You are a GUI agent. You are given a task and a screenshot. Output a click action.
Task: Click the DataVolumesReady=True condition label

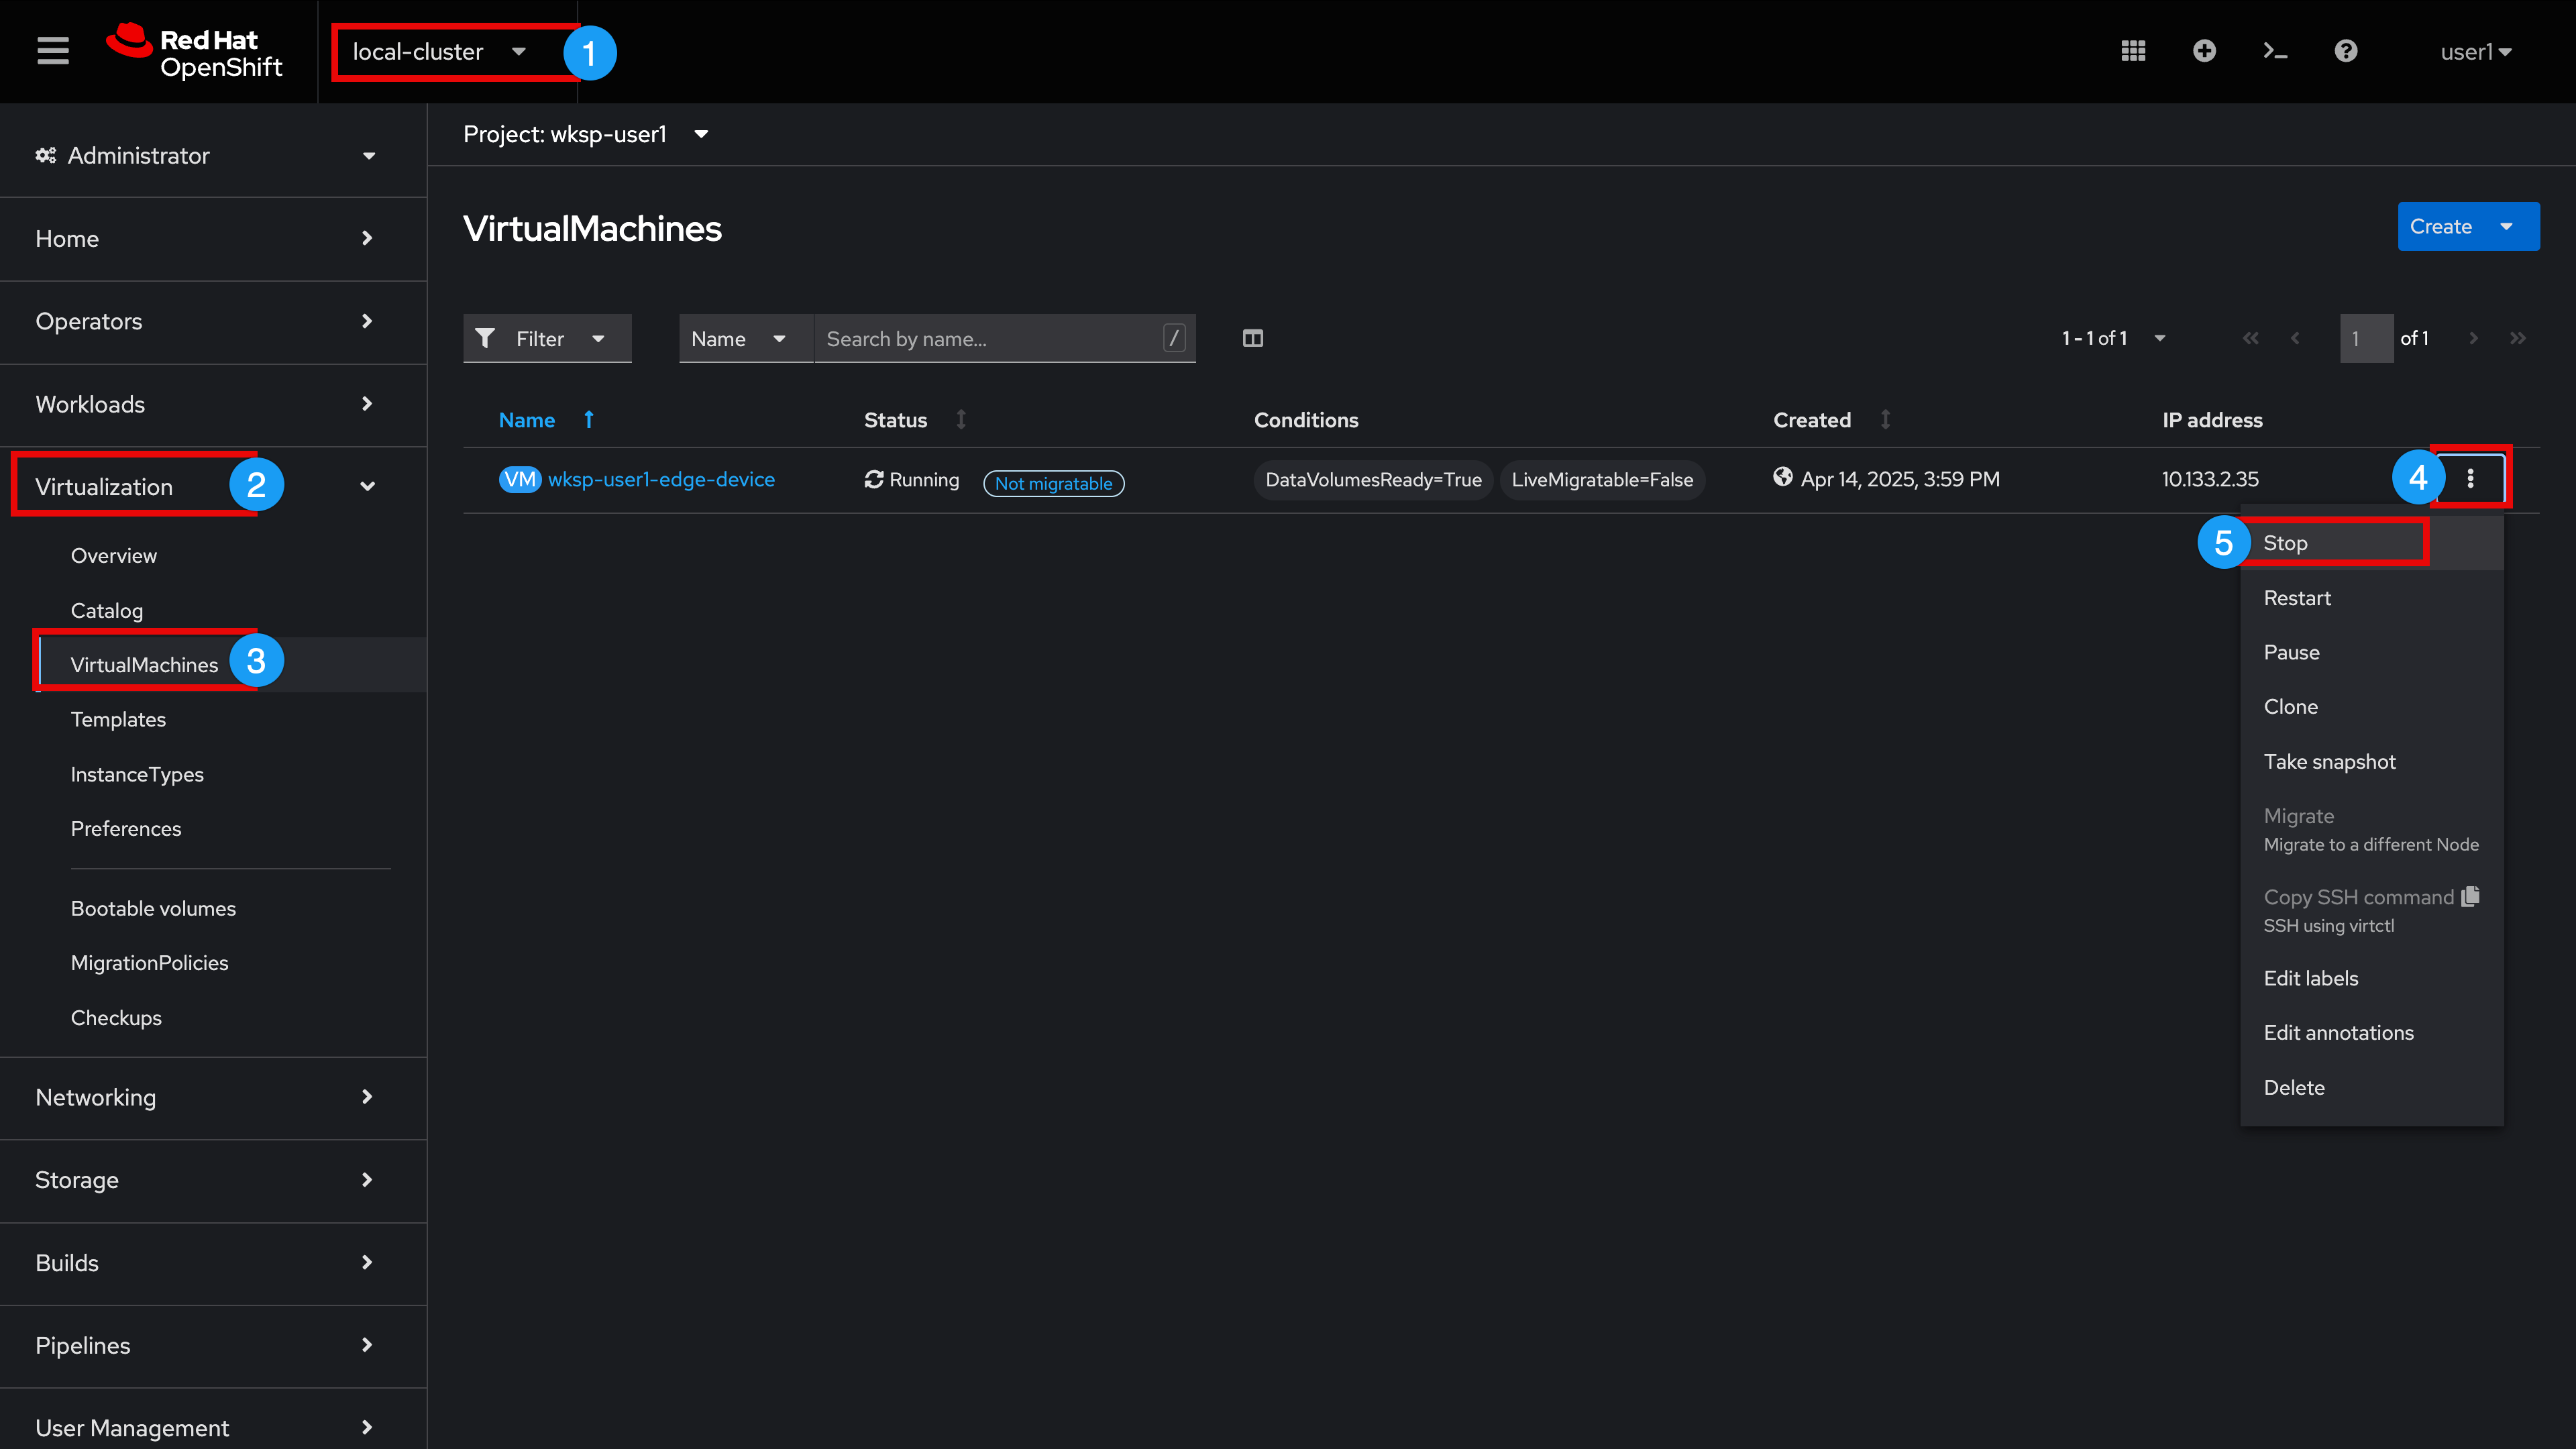click(1373, 479)
